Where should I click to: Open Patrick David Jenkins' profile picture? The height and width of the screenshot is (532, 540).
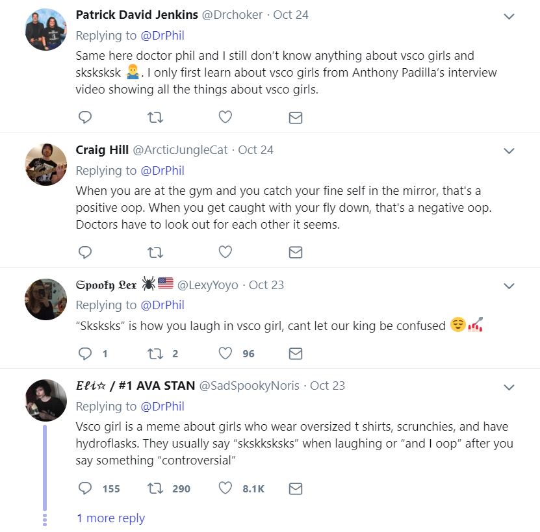pos(46,30)
